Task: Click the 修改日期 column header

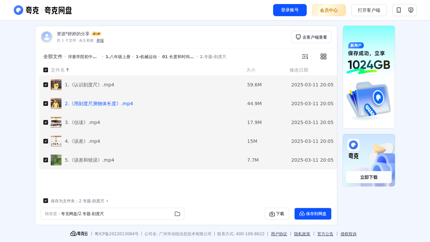Action: coord(299,70)
